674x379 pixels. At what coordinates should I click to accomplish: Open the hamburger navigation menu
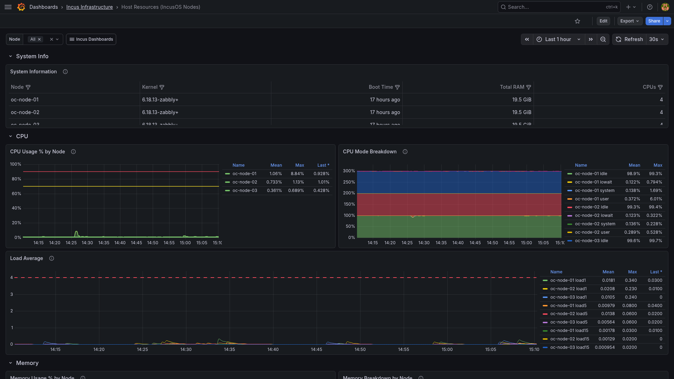8,7
